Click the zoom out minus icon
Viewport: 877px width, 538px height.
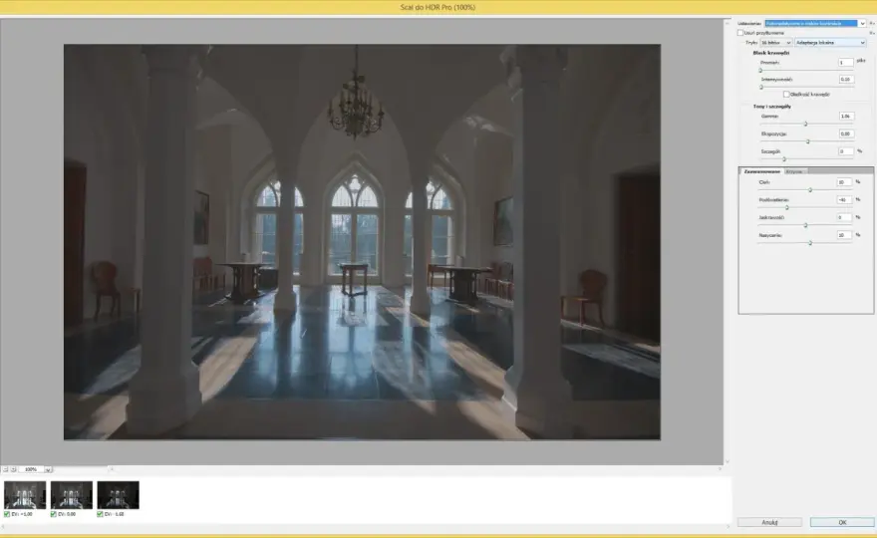click(x=5, y=469)
